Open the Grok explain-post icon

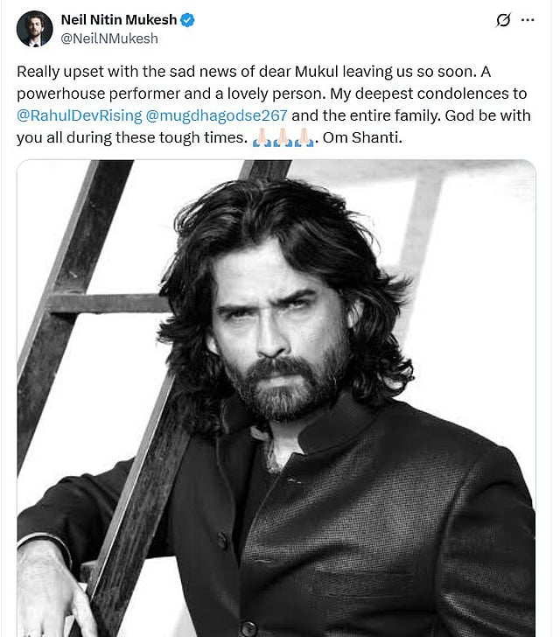pyautogui.click(x=503, y=20)
